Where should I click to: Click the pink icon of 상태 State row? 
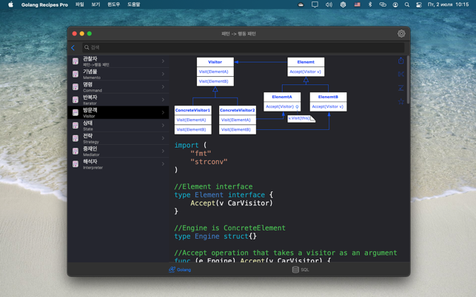(x=76, y=126)
